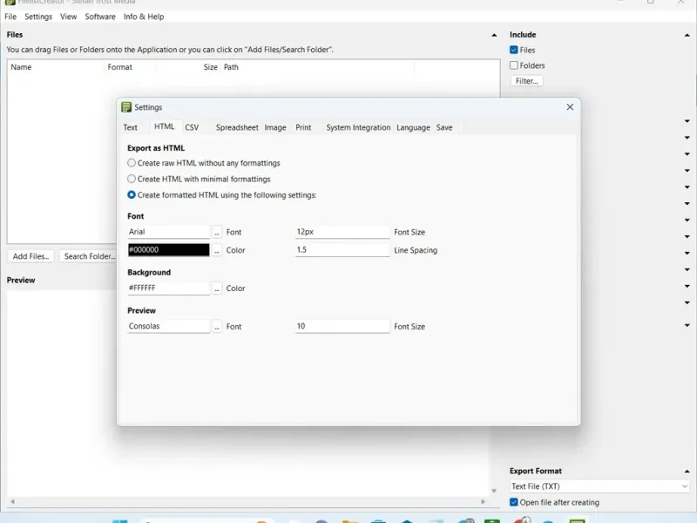Screen dimensions: 697x523
Task: Click the Settings dialog title icon
Action: 126,107
